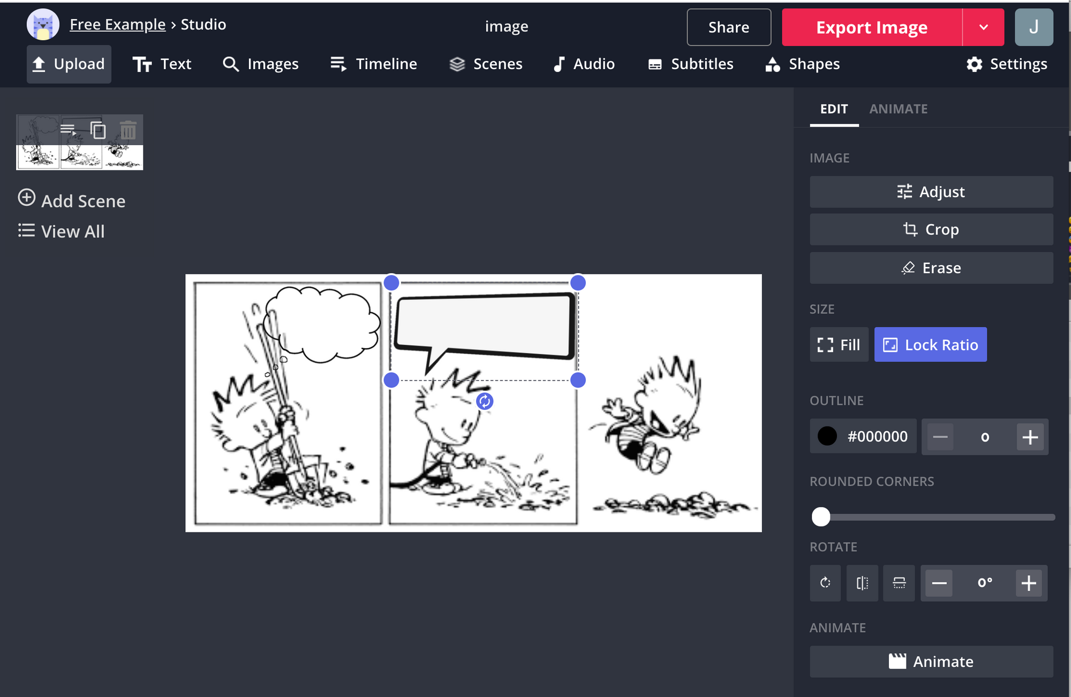This screenshot has height=697, width=1071.
Task: Toggle Fill size option
Action: tap(839, 344)
